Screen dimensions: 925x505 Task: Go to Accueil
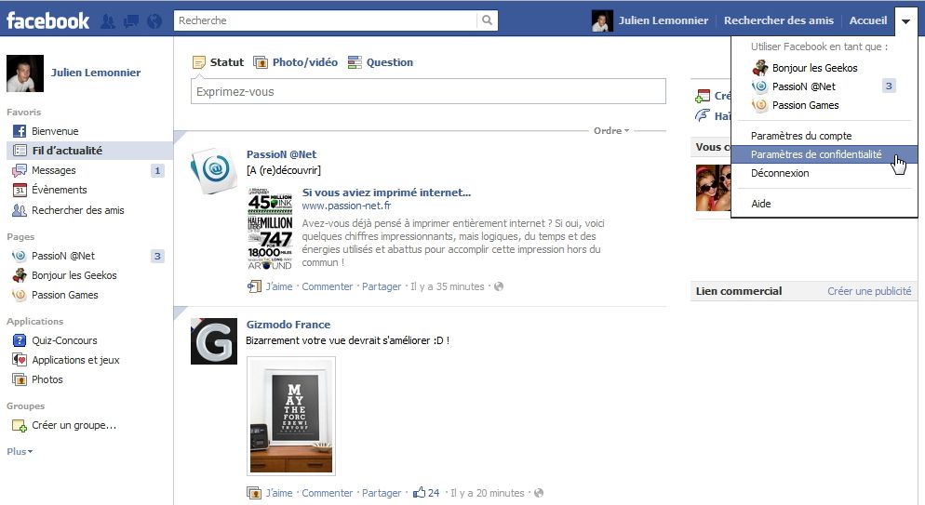(x=868, y=20)
